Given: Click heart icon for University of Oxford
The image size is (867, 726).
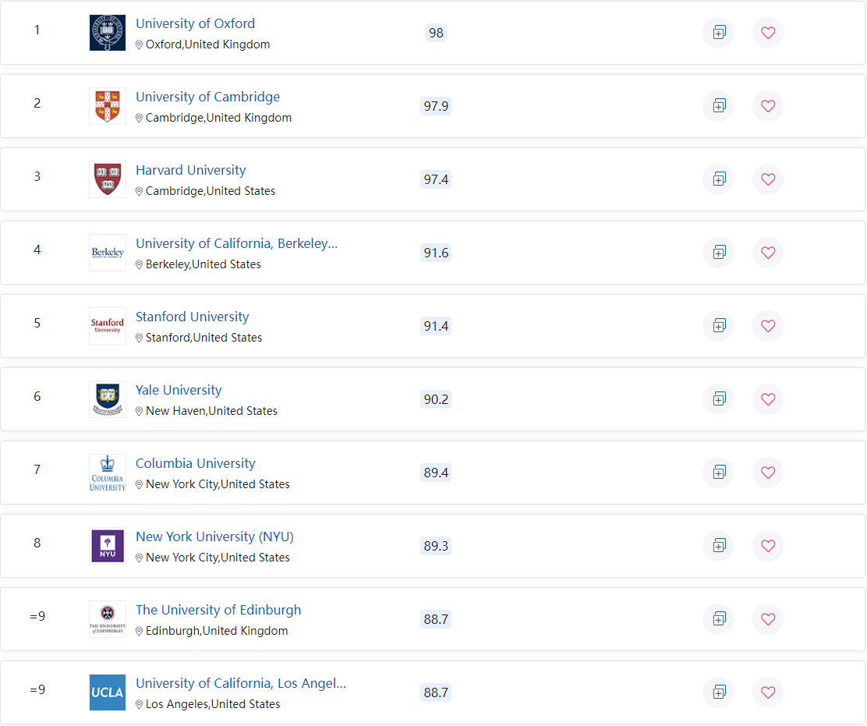Looking at the screenshot, I should (768, 33).
